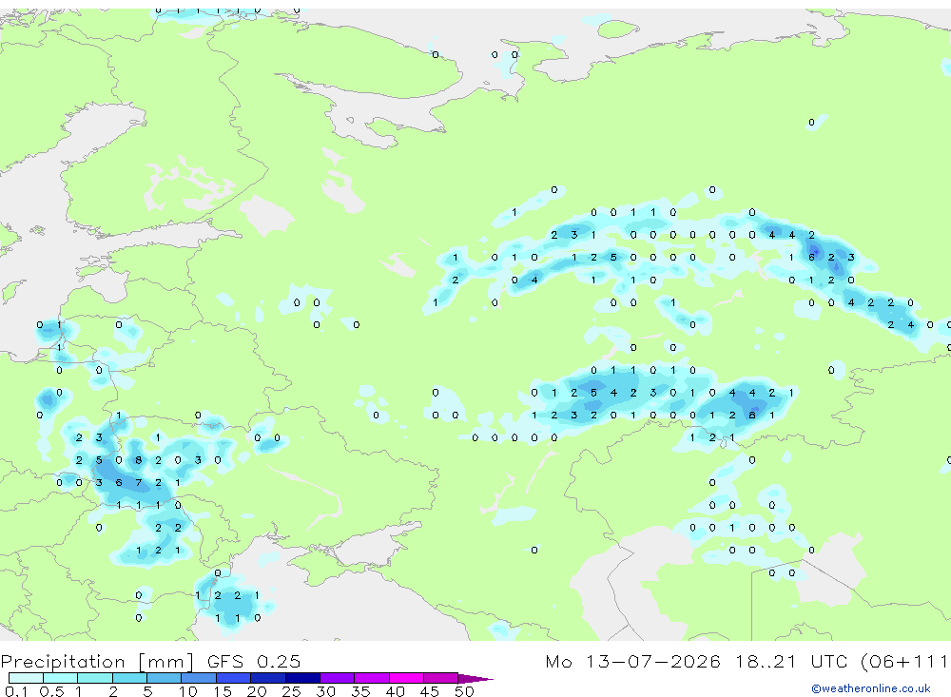Viewport: 951px width, 697px height.
Task: Click the '45' legend scale label
Action: pyautogui.click(x=430, y=691)
